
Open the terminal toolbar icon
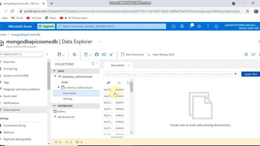(x=104, y=54)
